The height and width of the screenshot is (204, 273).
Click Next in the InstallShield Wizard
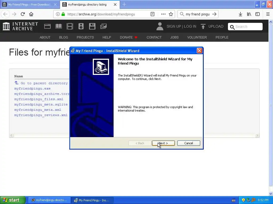[x=163, y=143]
